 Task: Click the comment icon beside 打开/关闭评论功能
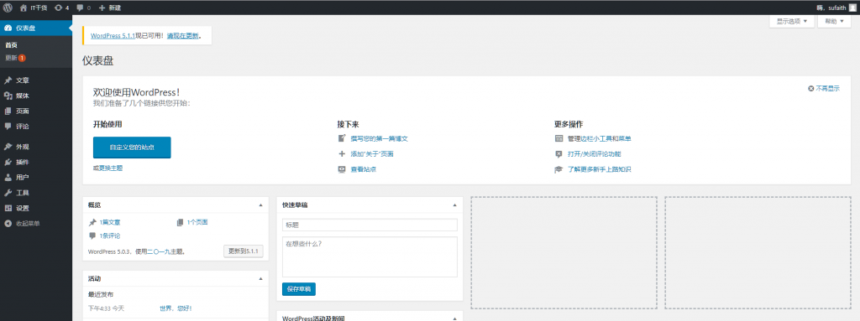(558, 154)
